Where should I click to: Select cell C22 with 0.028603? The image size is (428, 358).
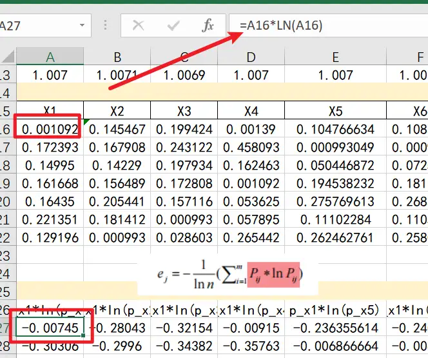[184, 237]
